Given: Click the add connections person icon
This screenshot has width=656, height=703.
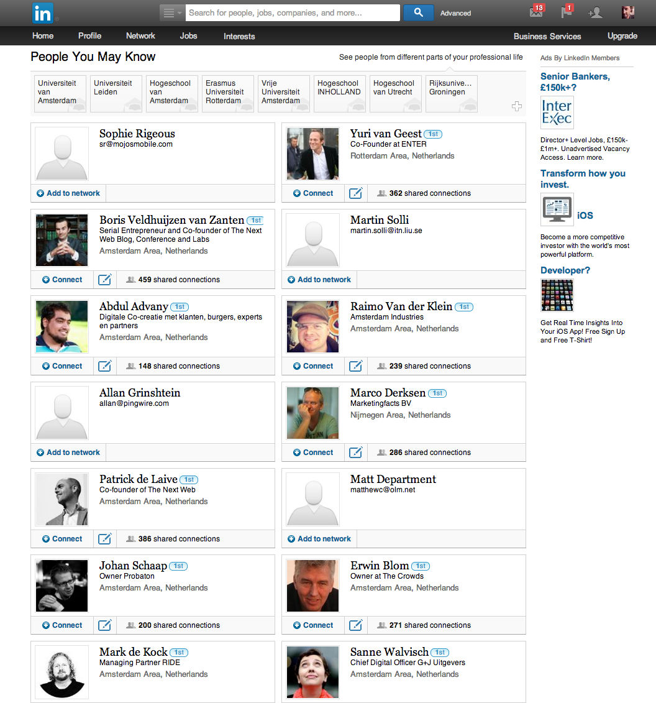Looking at the screenshot, I should [595, 12].
